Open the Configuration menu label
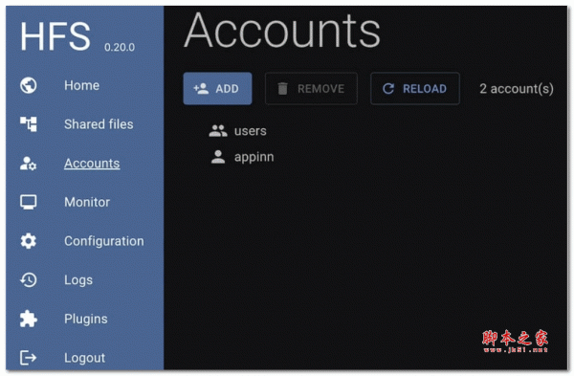 [104, 241]
